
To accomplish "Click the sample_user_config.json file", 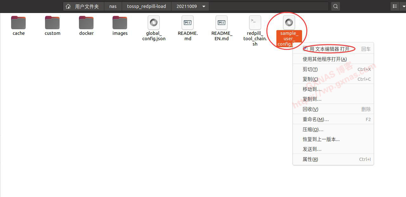I will (289, 23).
